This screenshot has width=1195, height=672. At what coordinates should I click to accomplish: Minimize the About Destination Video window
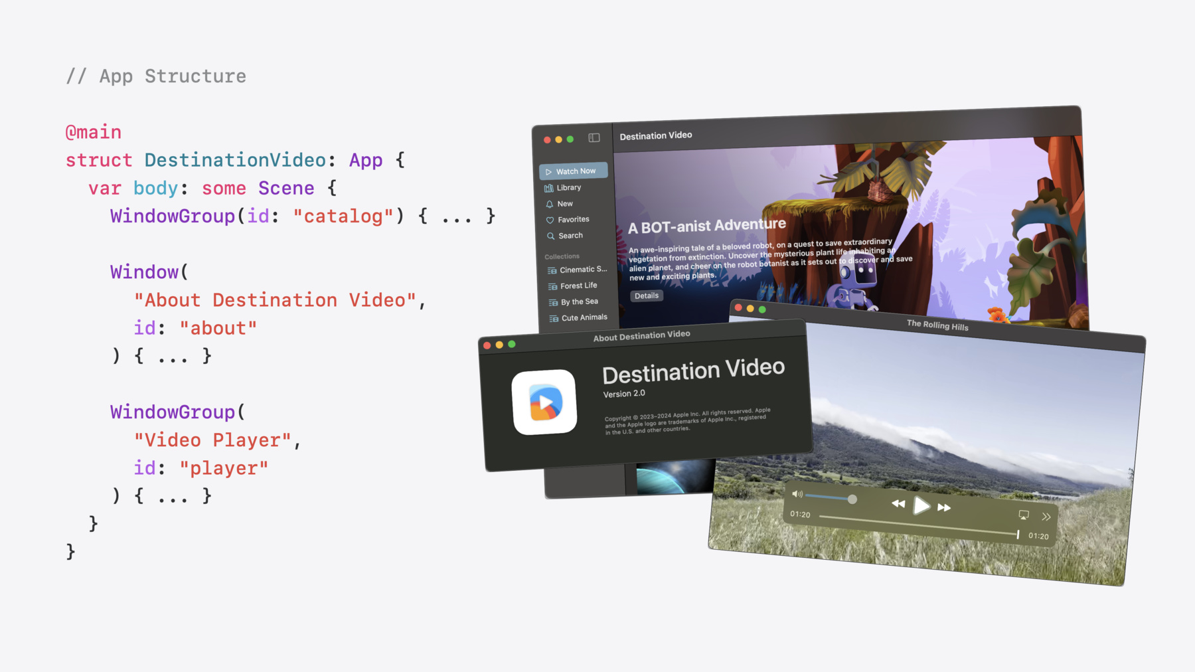coord(499,345)
